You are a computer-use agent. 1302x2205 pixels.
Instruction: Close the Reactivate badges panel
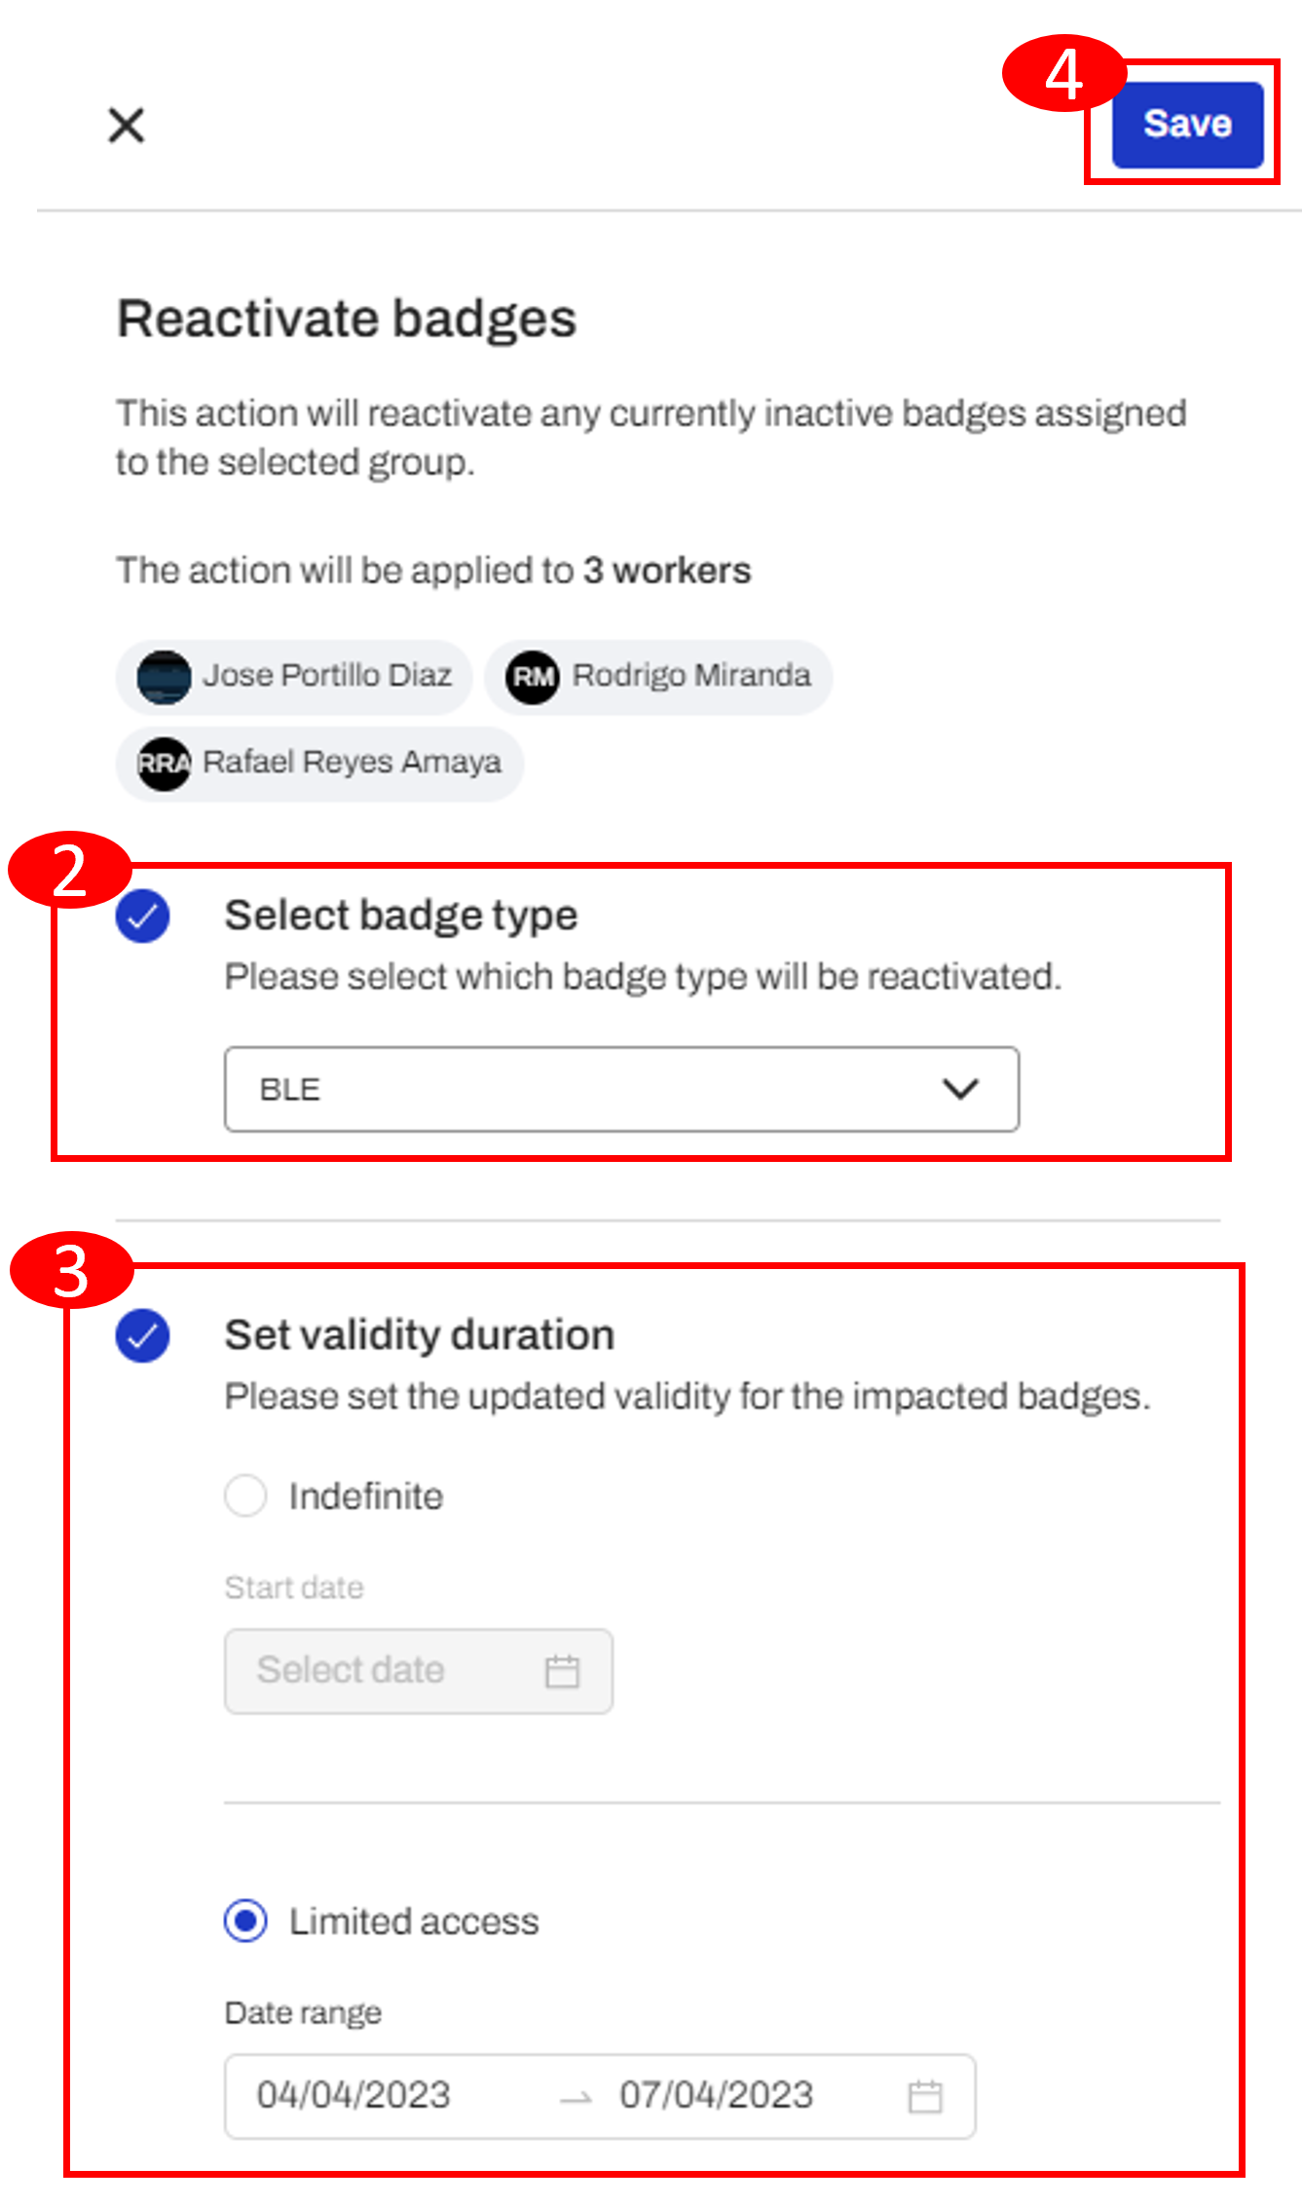click(127, 125)
